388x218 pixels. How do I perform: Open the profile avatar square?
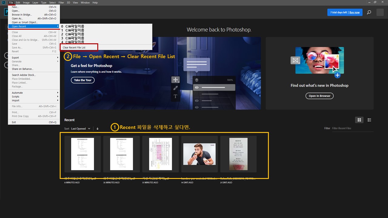[380, 12]
